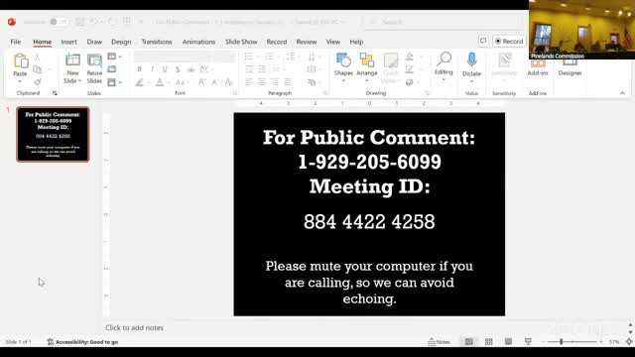
Task: Click the zoom slider handle
Action: 562,342
